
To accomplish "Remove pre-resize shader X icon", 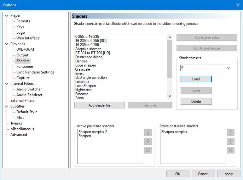I will point(148,150).
